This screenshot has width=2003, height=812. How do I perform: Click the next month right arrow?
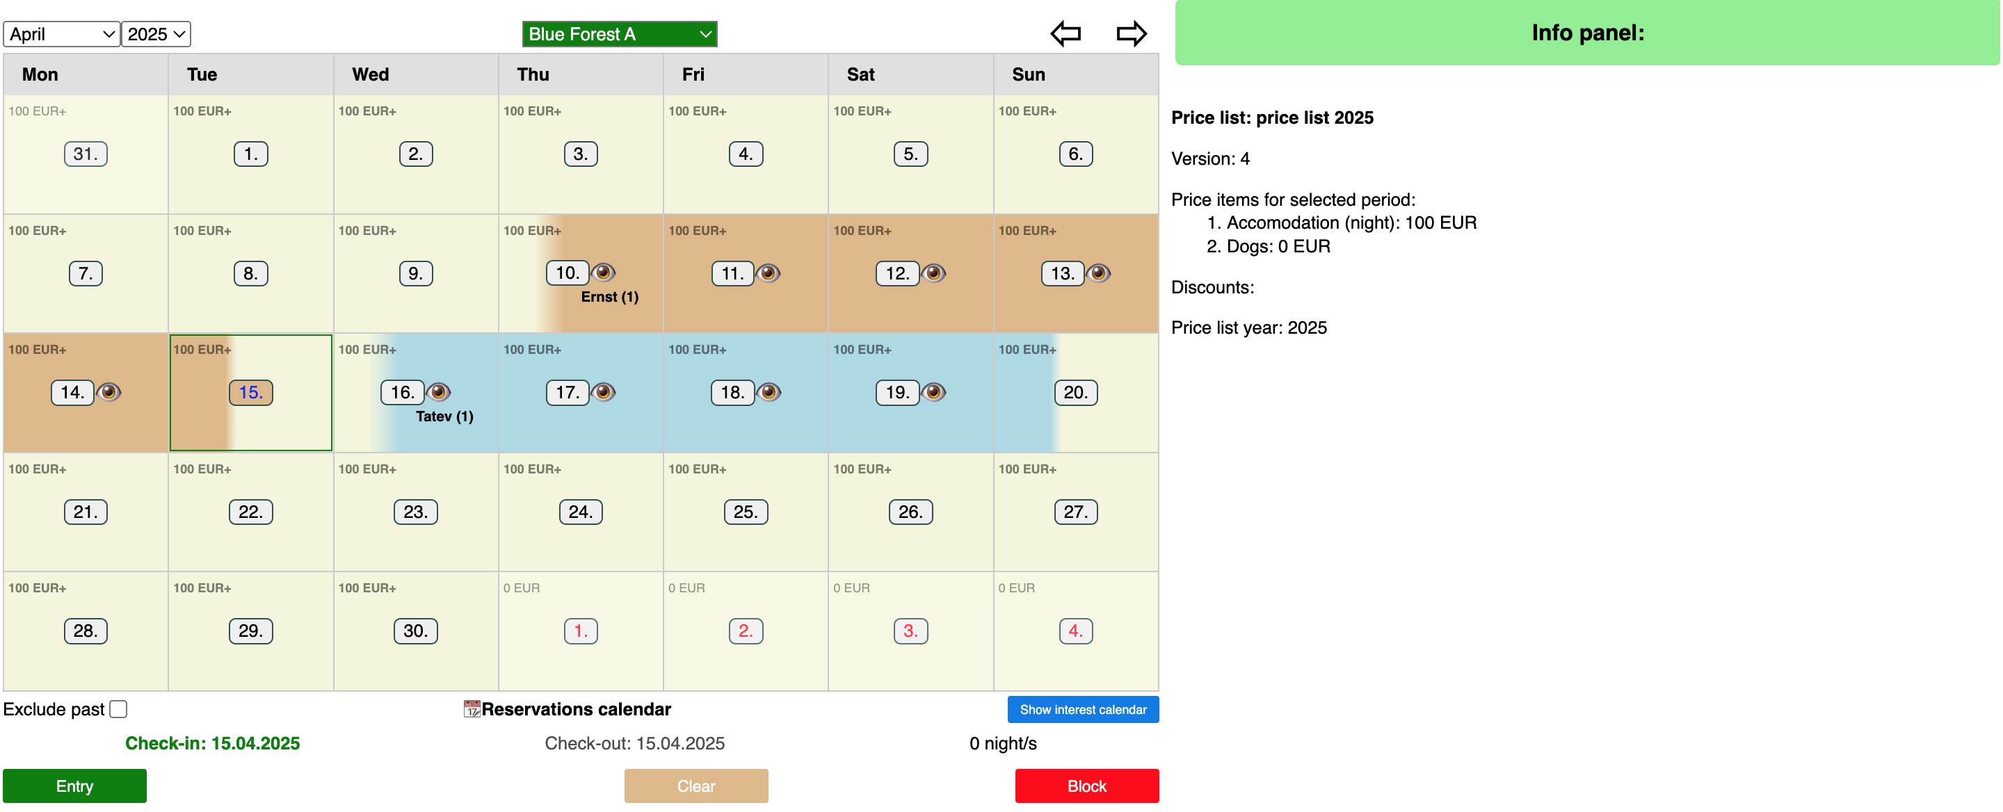[x=1131, y=33]
